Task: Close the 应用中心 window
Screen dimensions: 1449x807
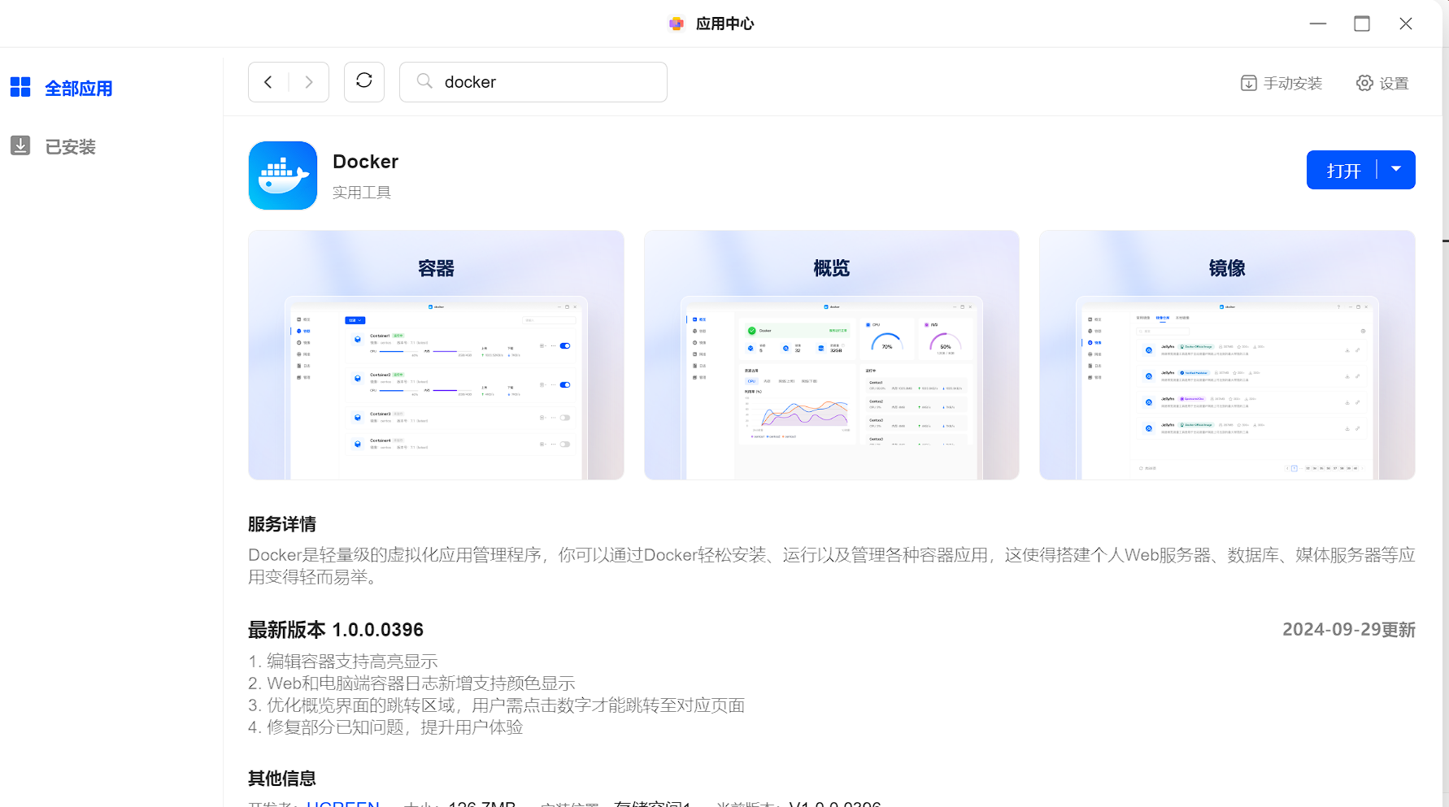Action: coord(1406,24)
